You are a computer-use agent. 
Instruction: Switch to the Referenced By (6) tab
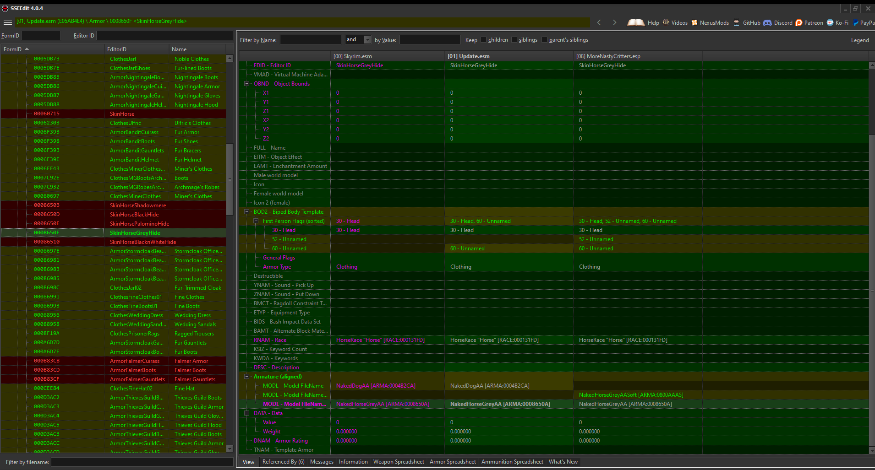pos(283,462)
